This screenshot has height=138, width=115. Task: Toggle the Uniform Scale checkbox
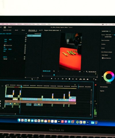[5, 45]
